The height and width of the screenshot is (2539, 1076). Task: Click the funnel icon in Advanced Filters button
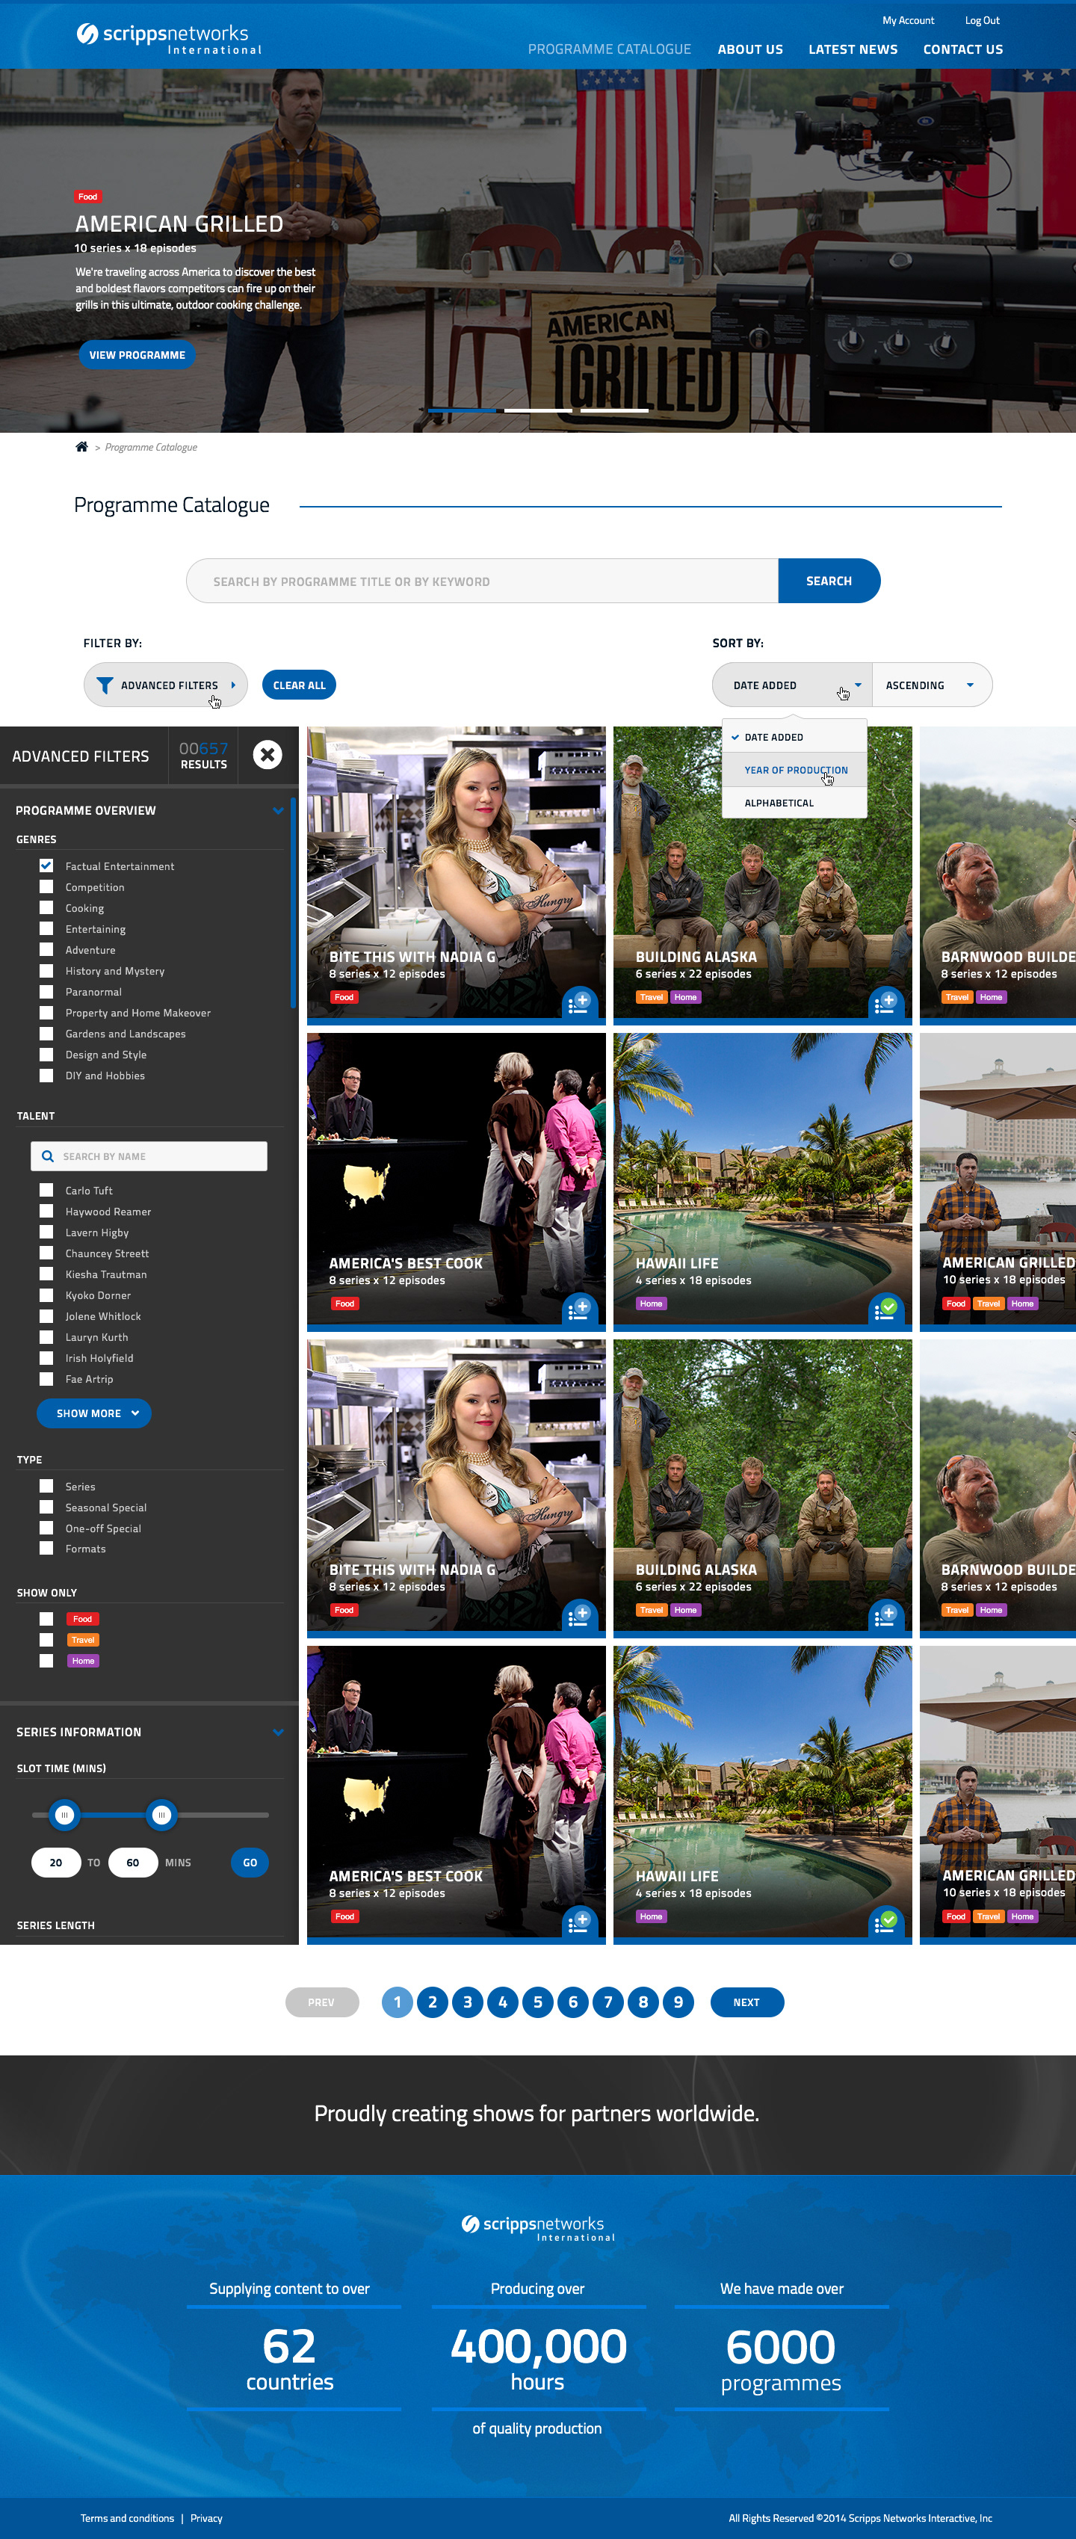[x=105, y=685]
